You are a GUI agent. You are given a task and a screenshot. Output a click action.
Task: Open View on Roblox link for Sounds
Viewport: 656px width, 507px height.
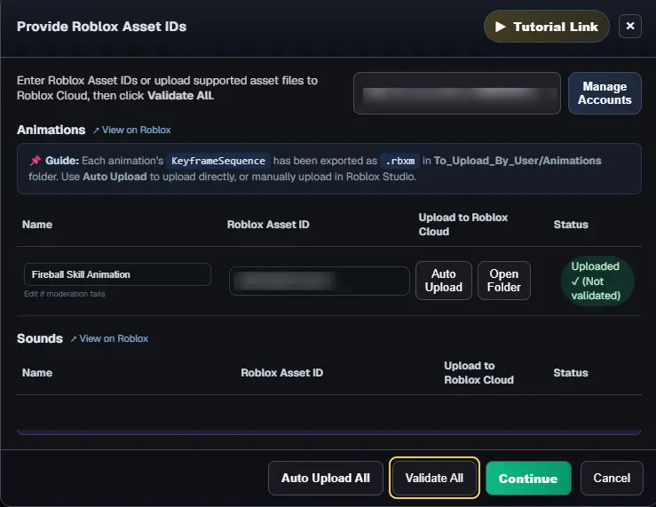(109, 338)
